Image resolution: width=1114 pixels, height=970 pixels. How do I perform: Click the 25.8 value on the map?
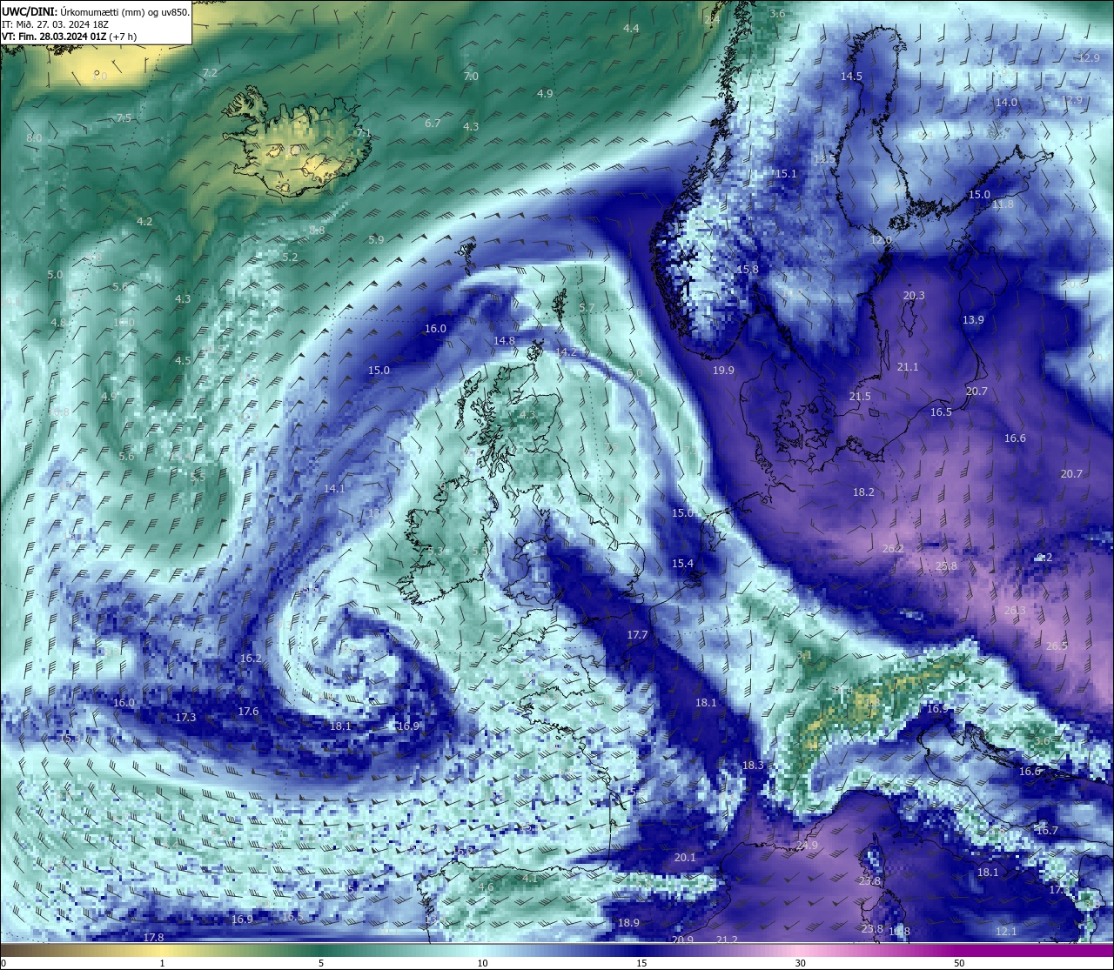946,566
